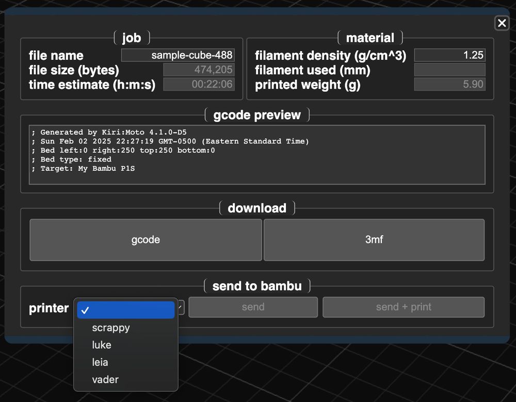
Task: Click the 'Bed type: fixed' line
Action: tap(71, 159)
